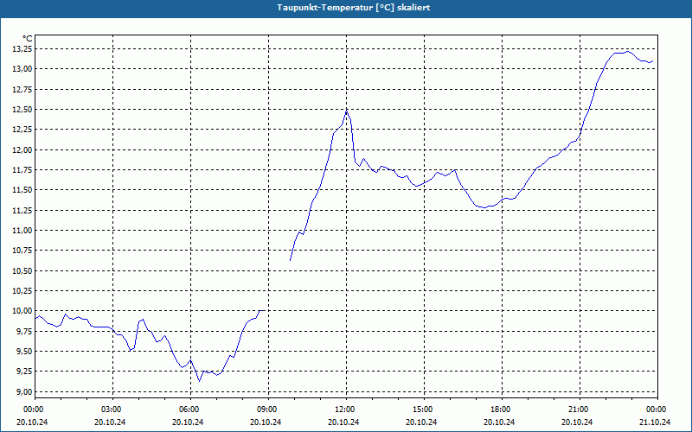Click the 18:00 time axis label
Screen dimensions: 692x432
502,410
